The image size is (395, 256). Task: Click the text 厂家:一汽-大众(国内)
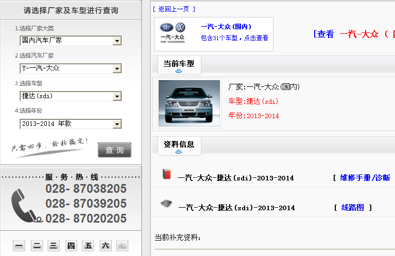[x=264, y=87]
